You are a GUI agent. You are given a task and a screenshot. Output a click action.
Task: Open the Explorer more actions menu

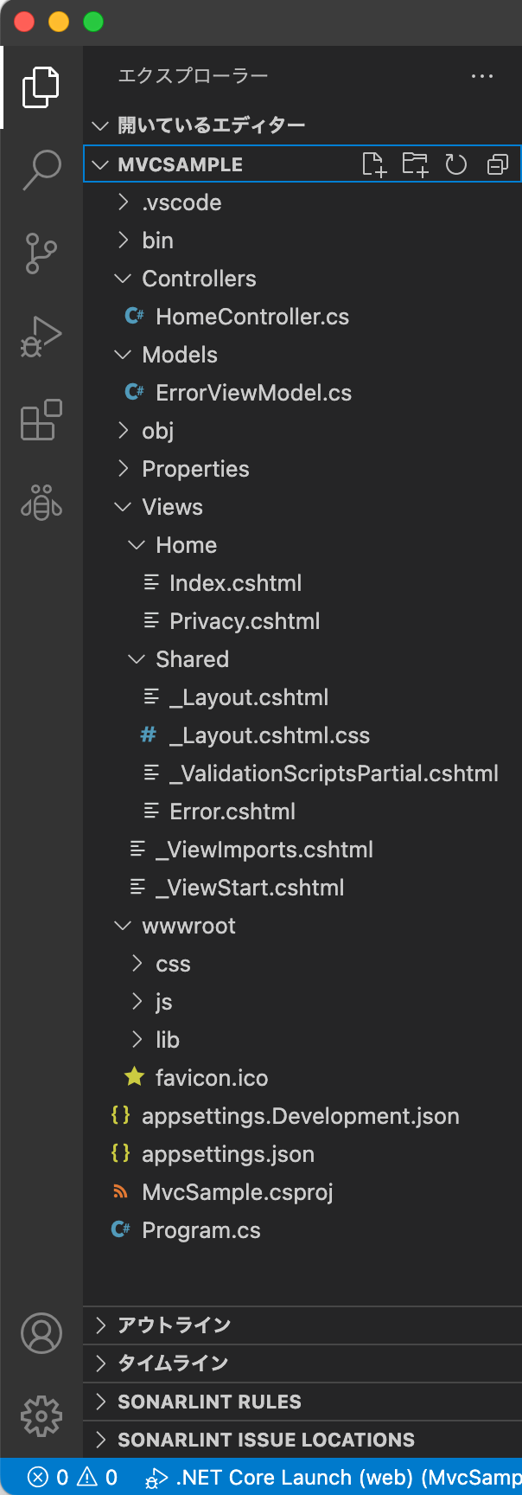coord(482,76)
